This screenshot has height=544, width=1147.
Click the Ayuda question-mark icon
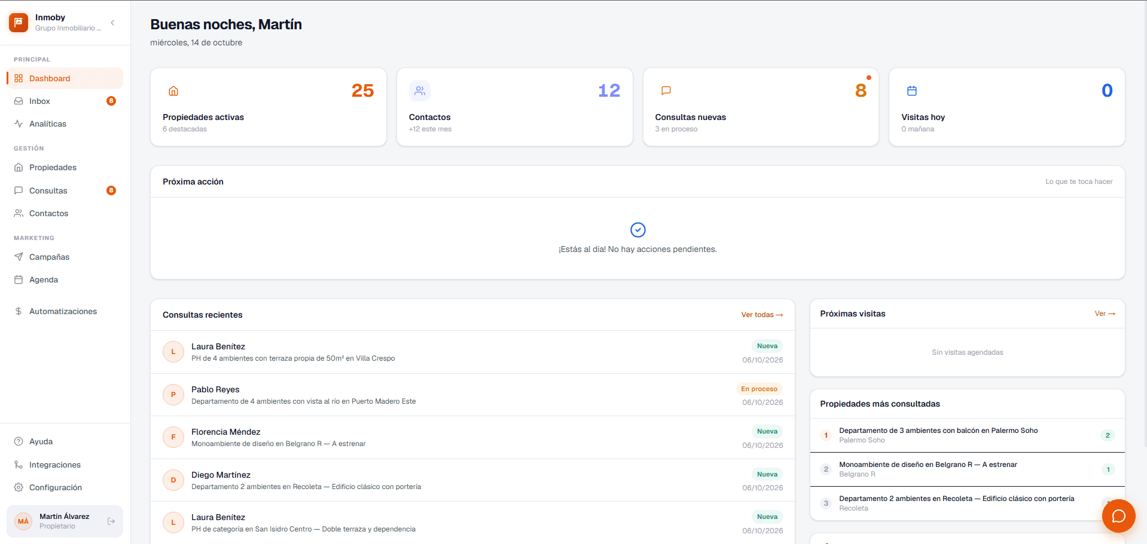19,441
